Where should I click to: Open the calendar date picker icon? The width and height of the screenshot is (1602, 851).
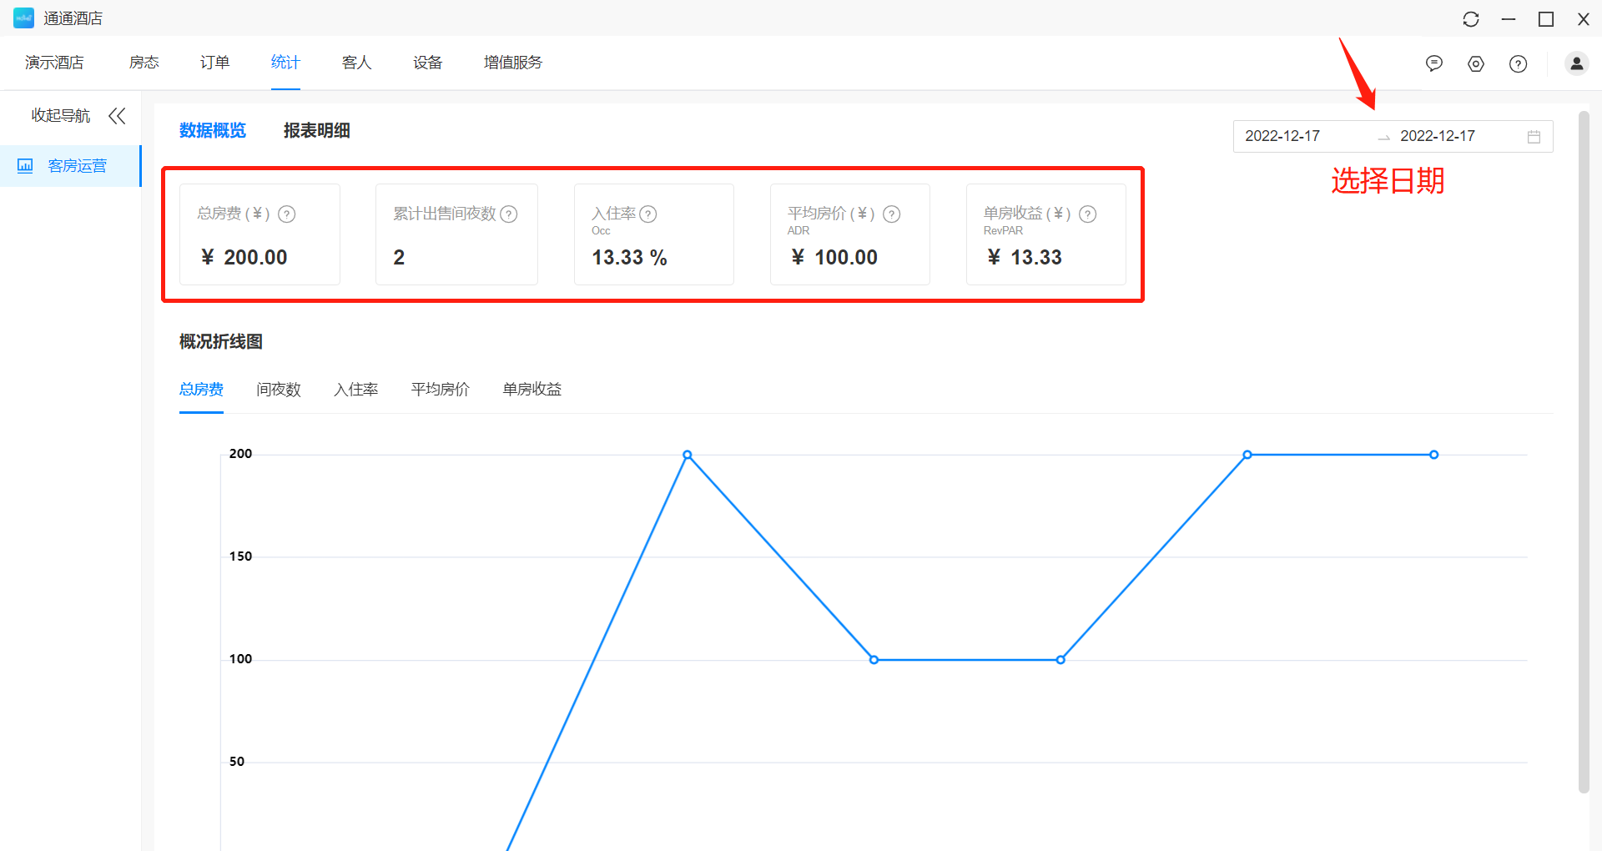[1534, 137]
